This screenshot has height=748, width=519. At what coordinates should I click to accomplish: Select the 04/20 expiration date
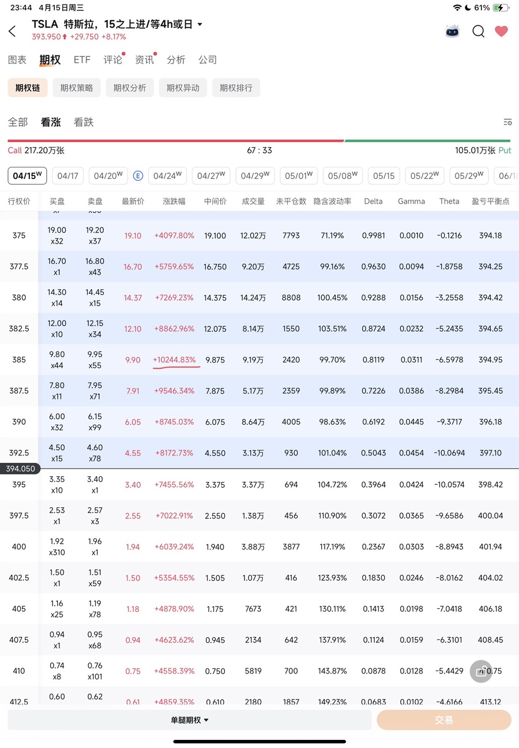tap(109, 176)
